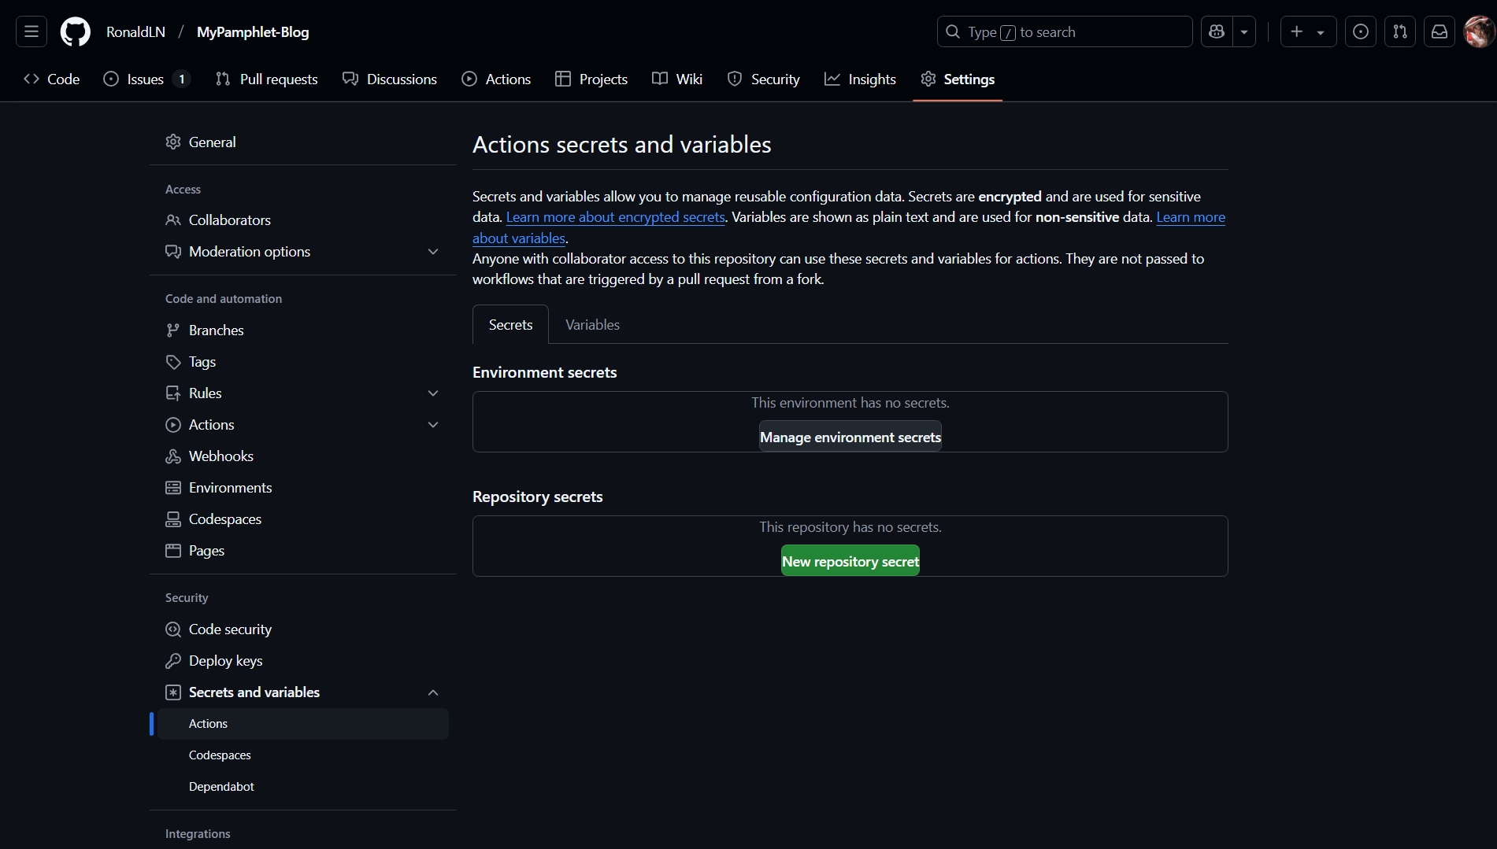Open the Copilot dropdown arrow
Viewport: 1497px width, 849px height.
pyautogui.click(x=1244, y=31)
